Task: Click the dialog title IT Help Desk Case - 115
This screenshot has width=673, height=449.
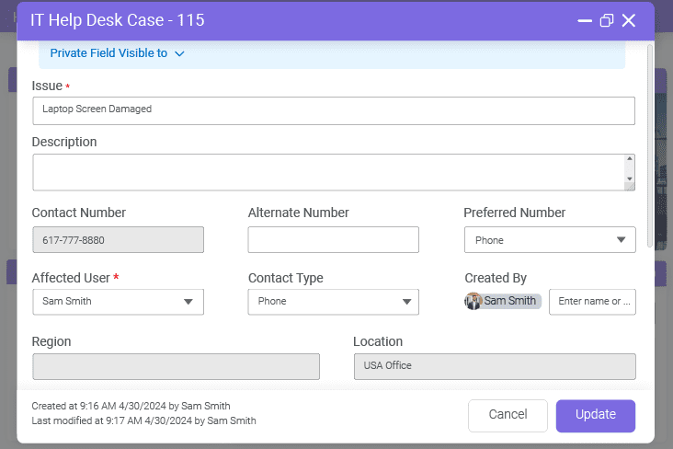Action: [x=118, y=20]
